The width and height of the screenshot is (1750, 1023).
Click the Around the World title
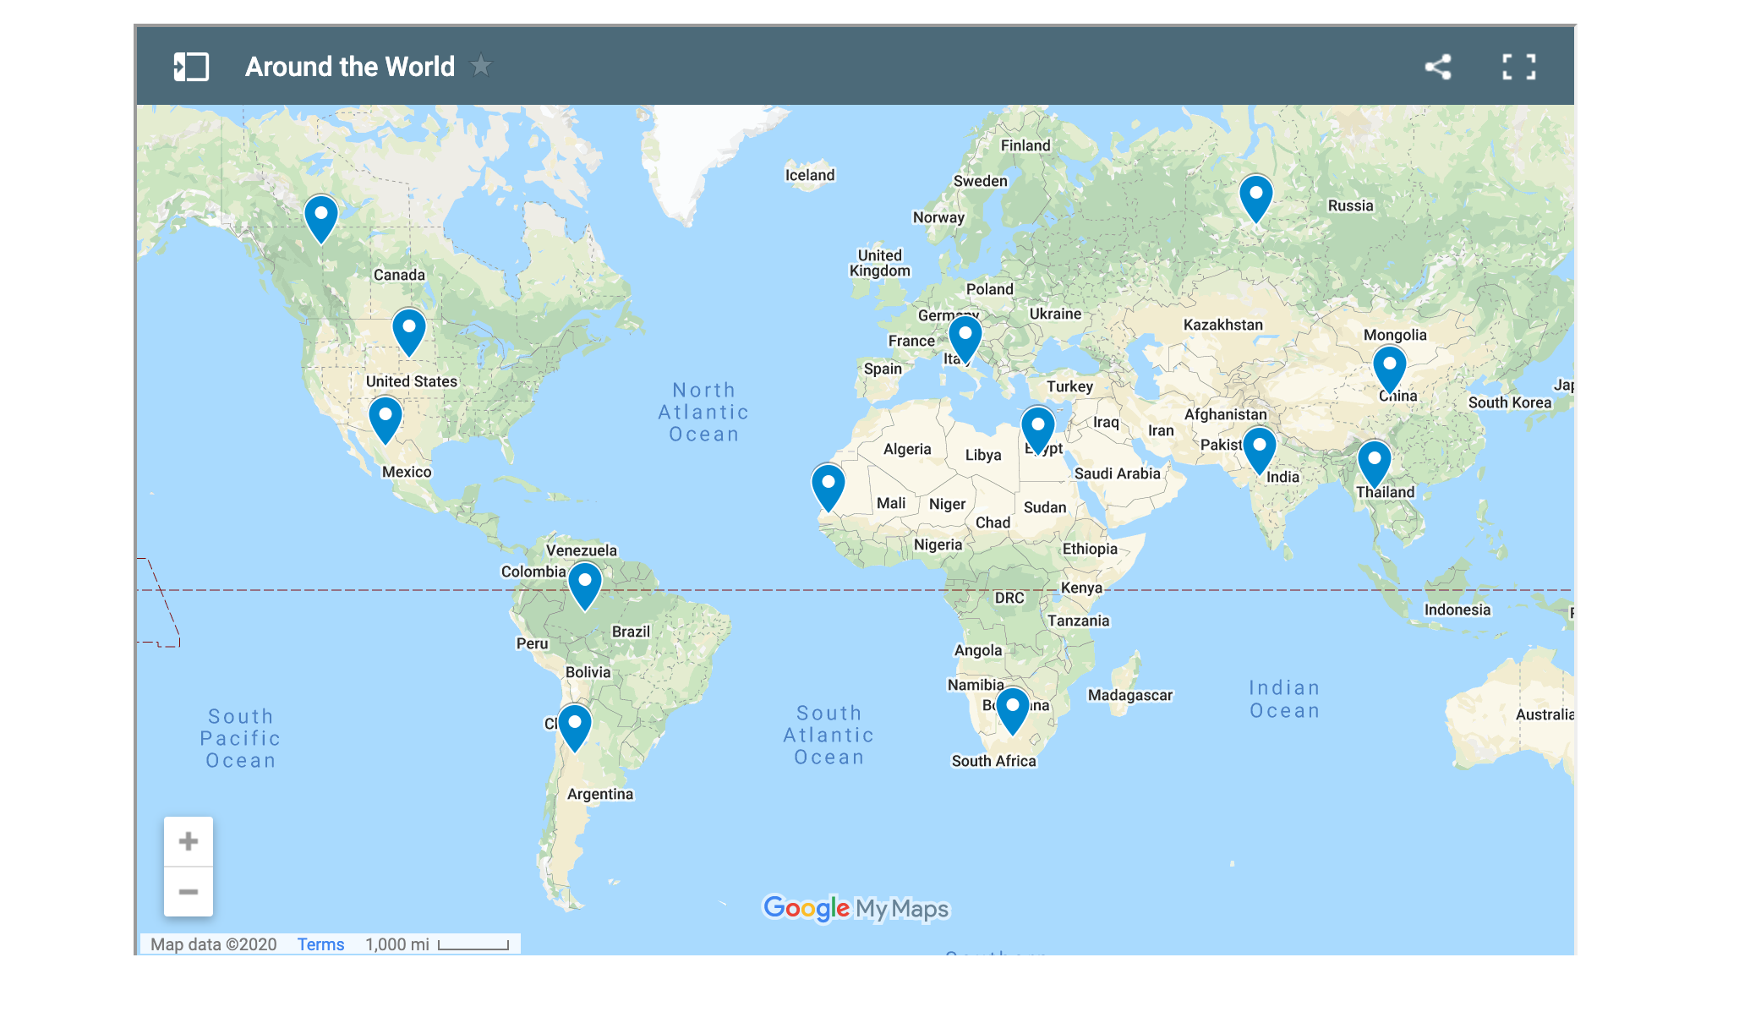[x=350, y=67]
